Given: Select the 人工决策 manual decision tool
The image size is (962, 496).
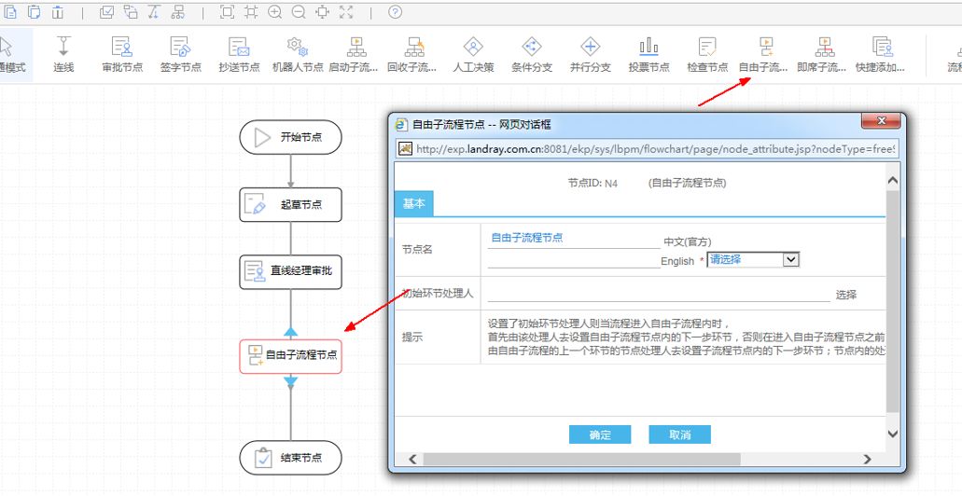Looking at the screenshot, I should (473, 54).
